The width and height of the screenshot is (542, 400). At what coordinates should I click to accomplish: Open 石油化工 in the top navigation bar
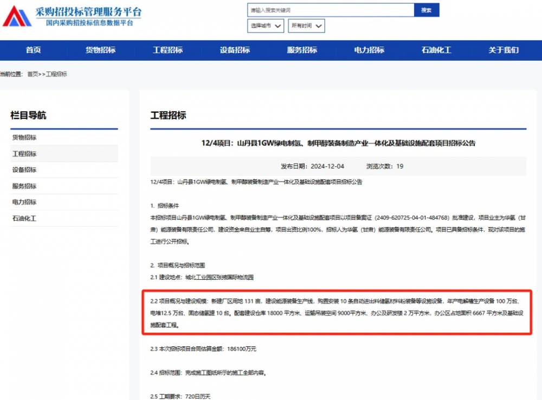436,50
